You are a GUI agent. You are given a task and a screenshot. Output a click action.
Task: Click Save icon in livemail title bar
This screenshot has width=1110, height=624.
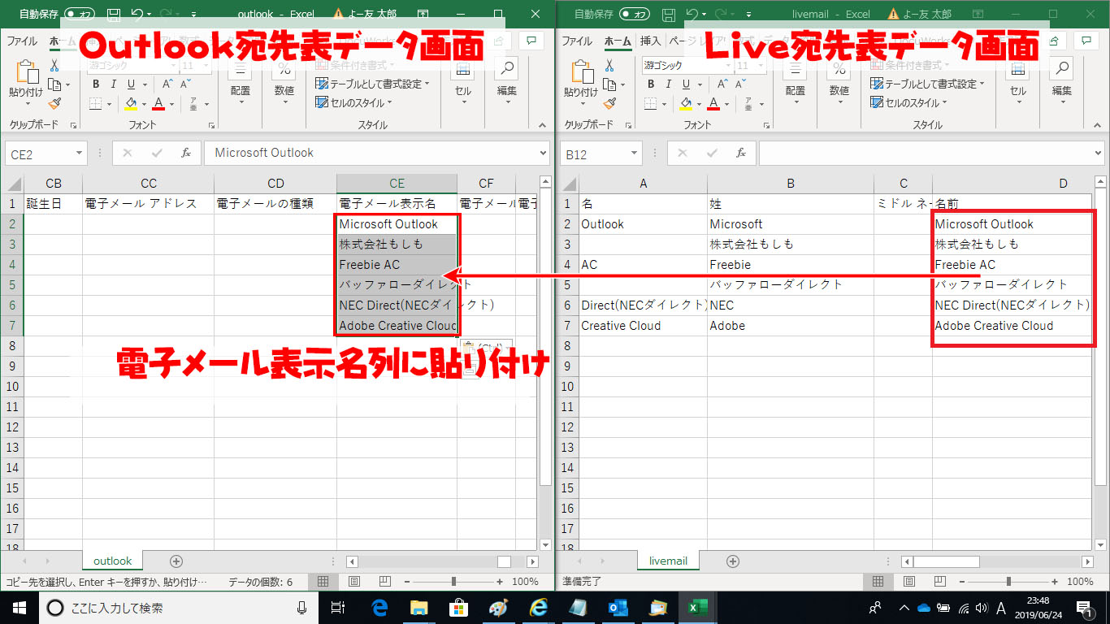click(x=669, y=15)
